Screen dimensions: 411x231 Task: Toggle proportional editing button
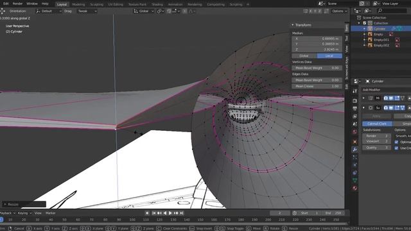point(185,11)
